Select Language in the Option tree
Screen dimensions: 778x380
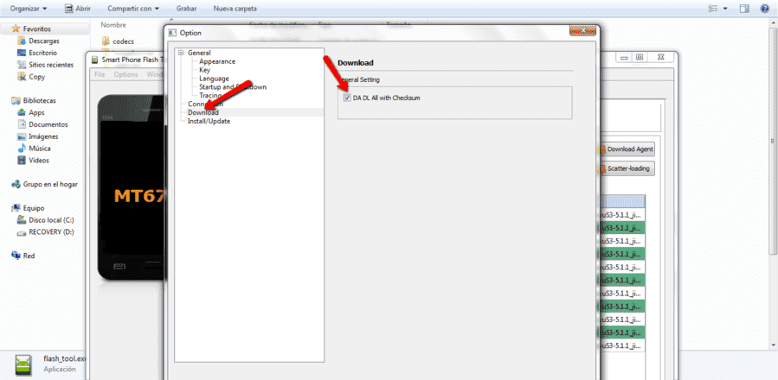point(214,79)
